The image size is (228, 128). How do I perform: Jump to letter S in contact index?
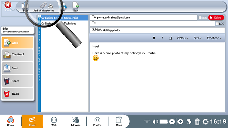click(39, 64)
